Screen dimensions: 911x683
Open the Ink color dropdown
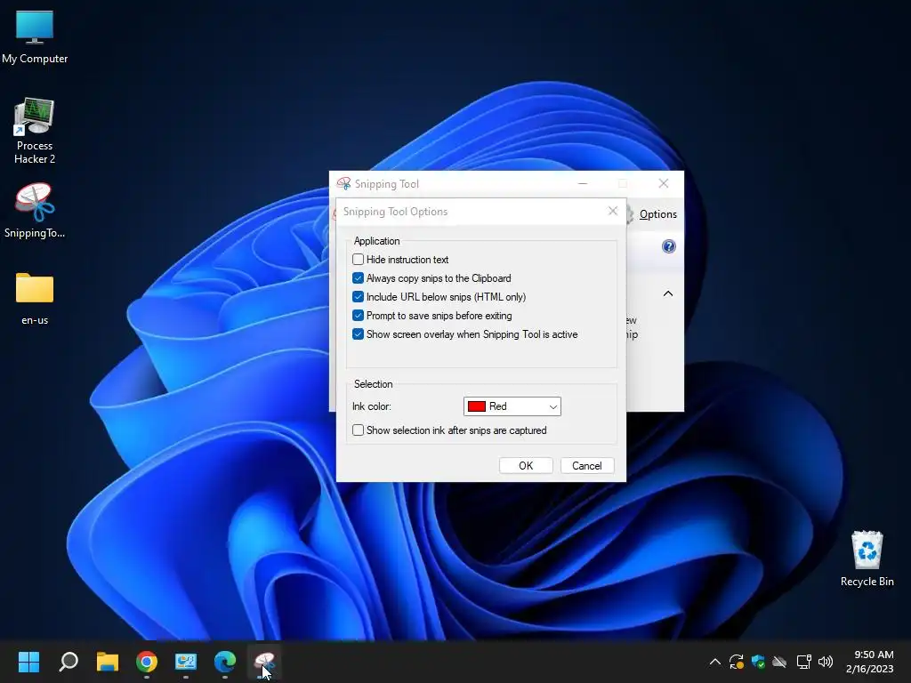tap(512, 406)
